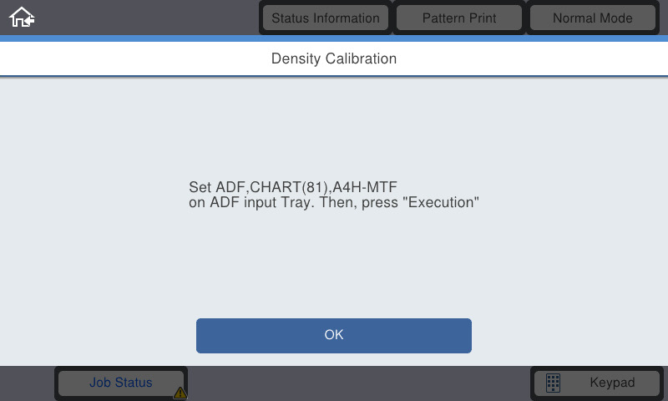The width and height of the screenshot is (668, 401).
Task: Click the empty footer area between Job Status and Keypad
Action: [x=359, y=383]
